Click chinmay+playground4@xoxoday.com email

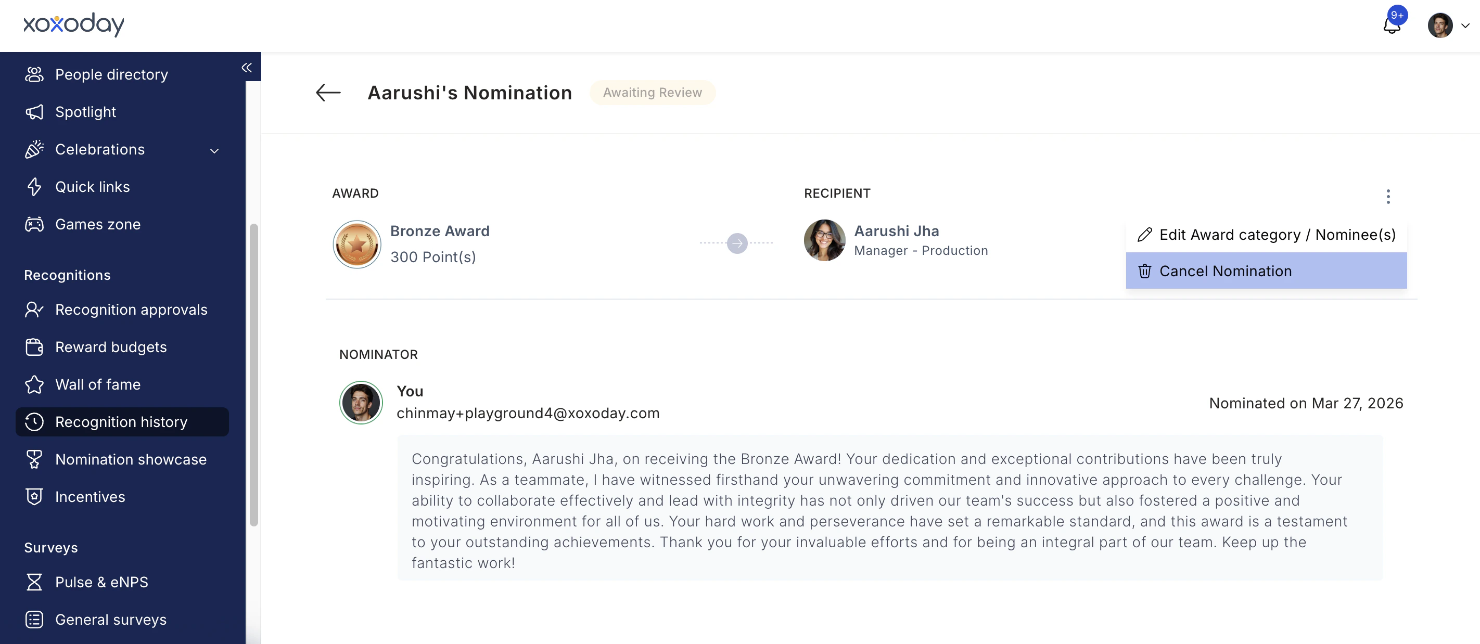(x=528, y=413)
